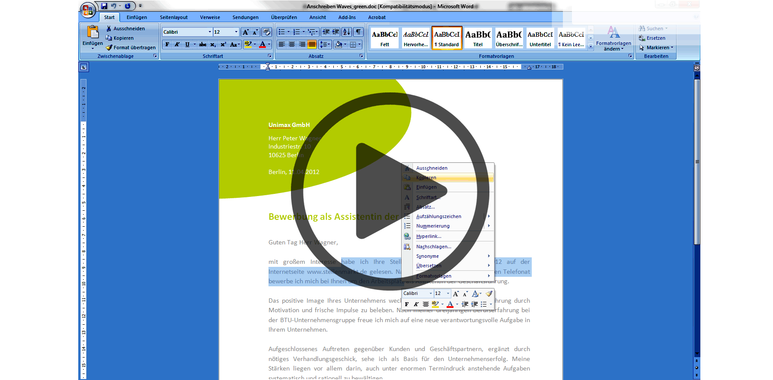Click the strikethrough abc icon
Image resolution: width=773 pixels, height=380 pixels.
(x=203, y=44)
